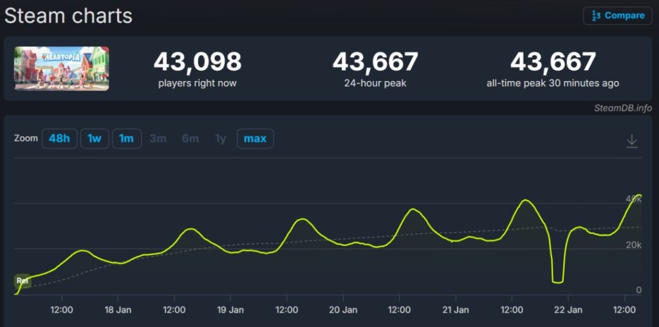Screen dimensions: 659x327
Task: Click the 43,098 players right now figure
Action: point(197,62)
